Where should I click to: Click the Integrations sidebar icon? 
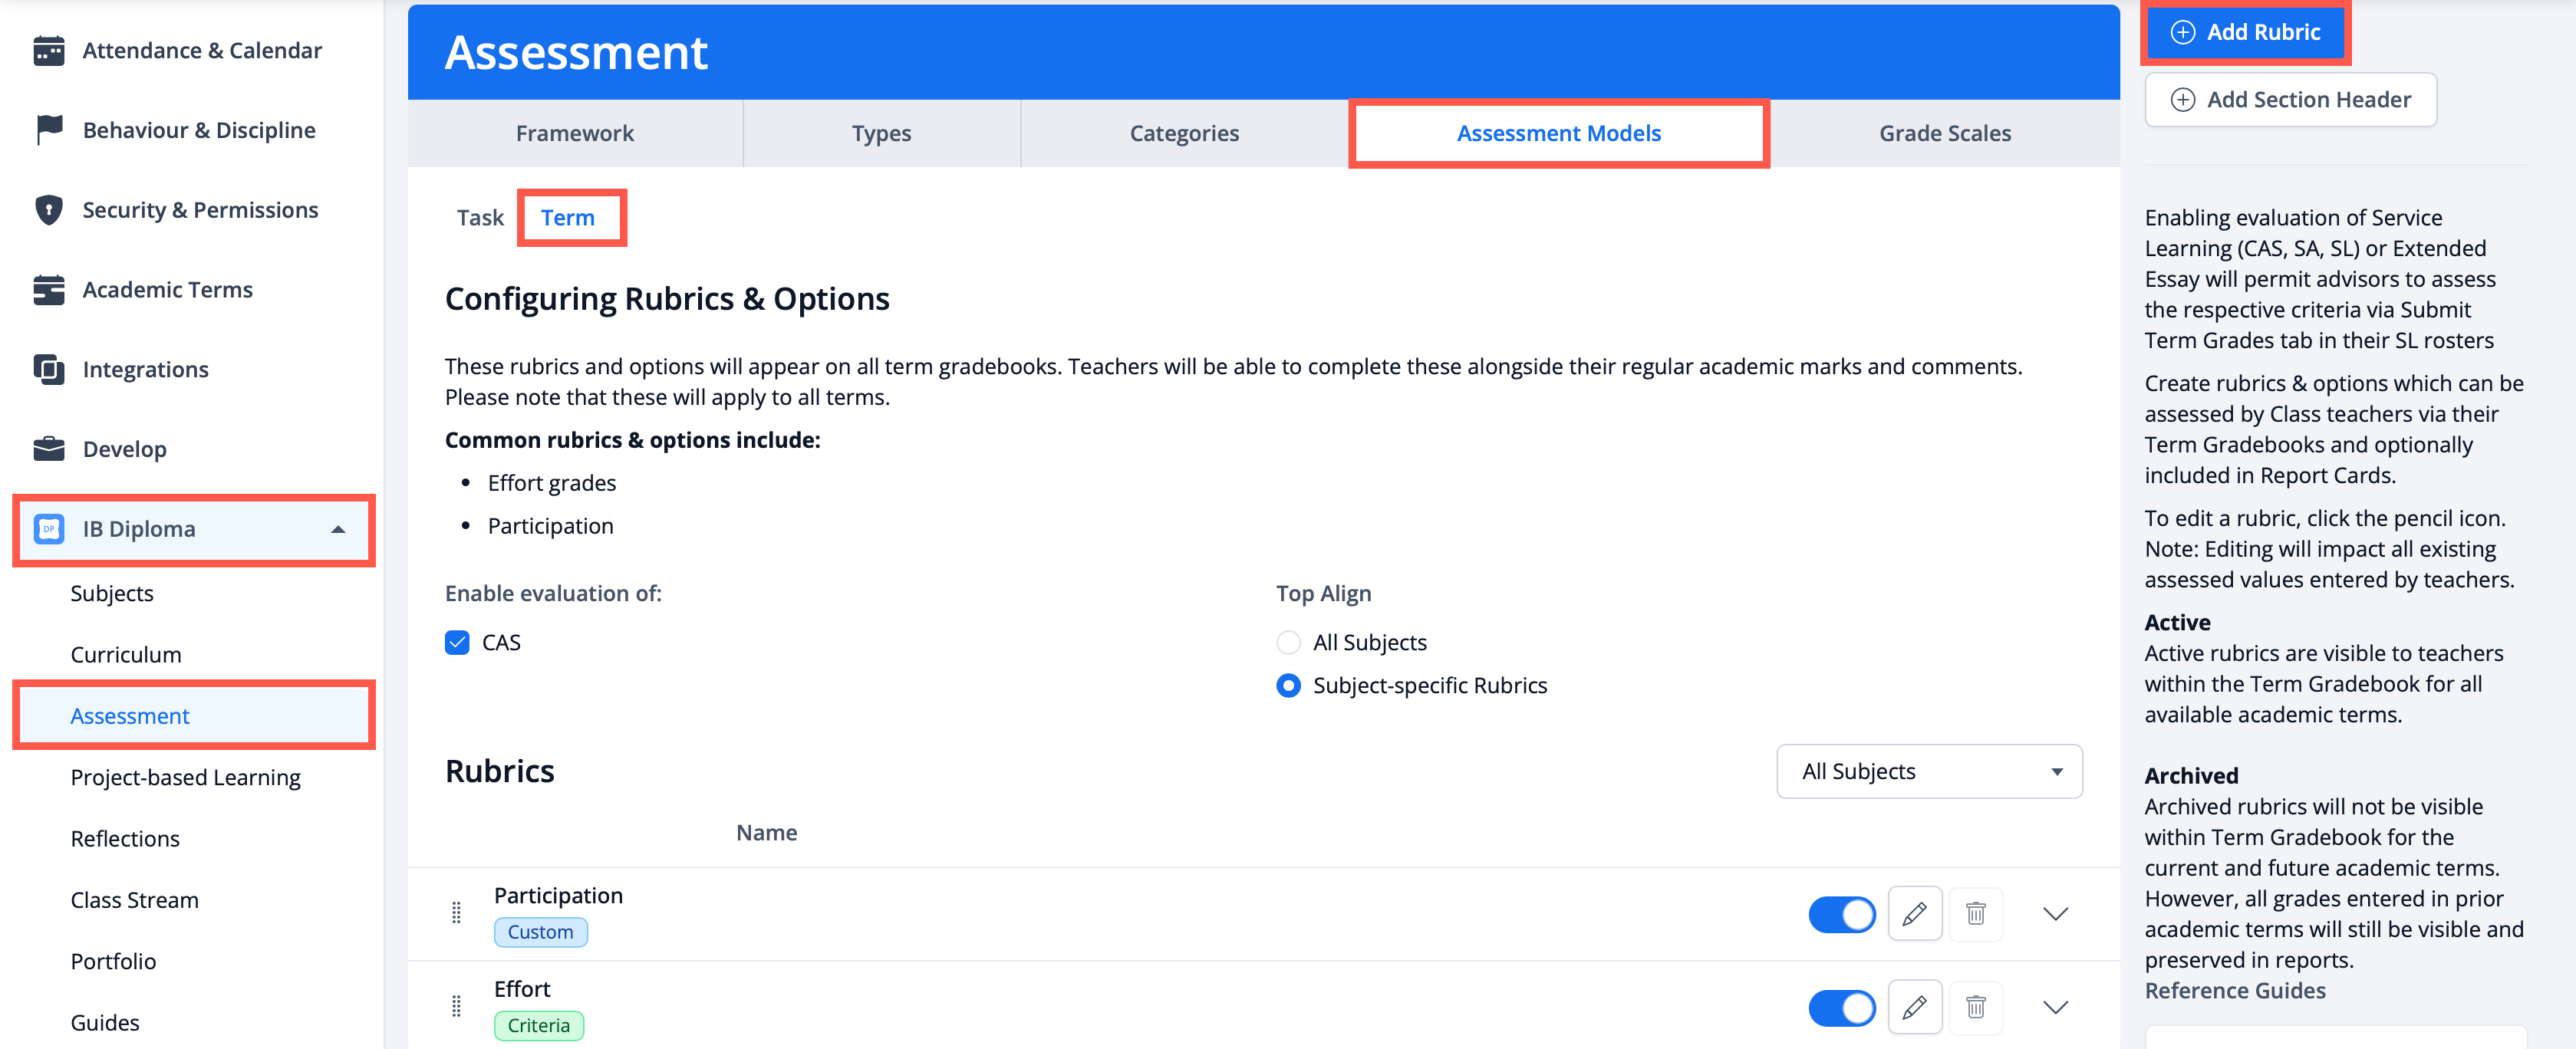click(x=48, y=369)
